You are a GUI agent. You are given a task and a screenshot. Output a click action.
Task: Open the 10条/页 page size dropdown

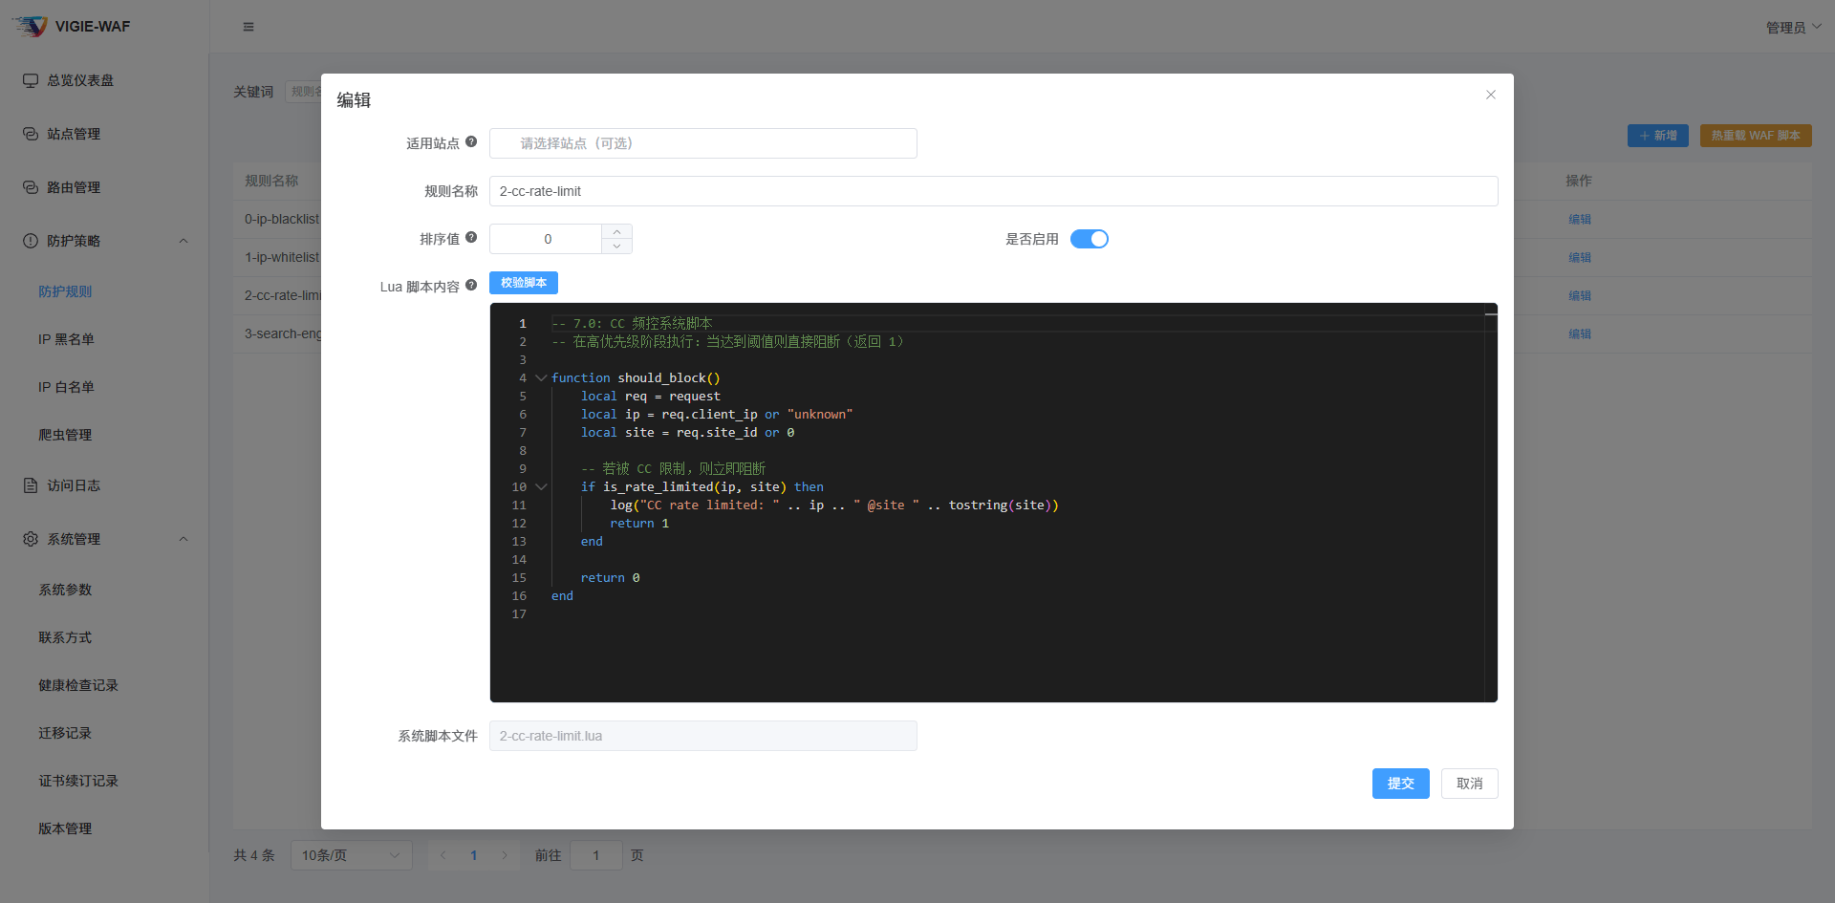click(x=351, y=855)
